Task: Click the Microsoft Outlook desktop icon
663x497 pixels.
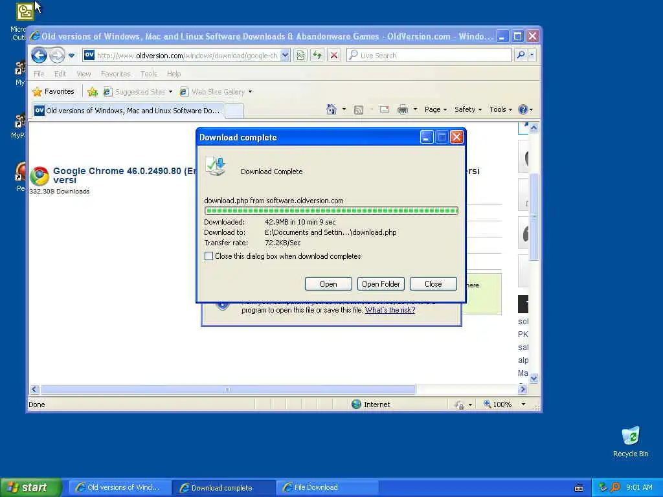Action: click(24, 12)
